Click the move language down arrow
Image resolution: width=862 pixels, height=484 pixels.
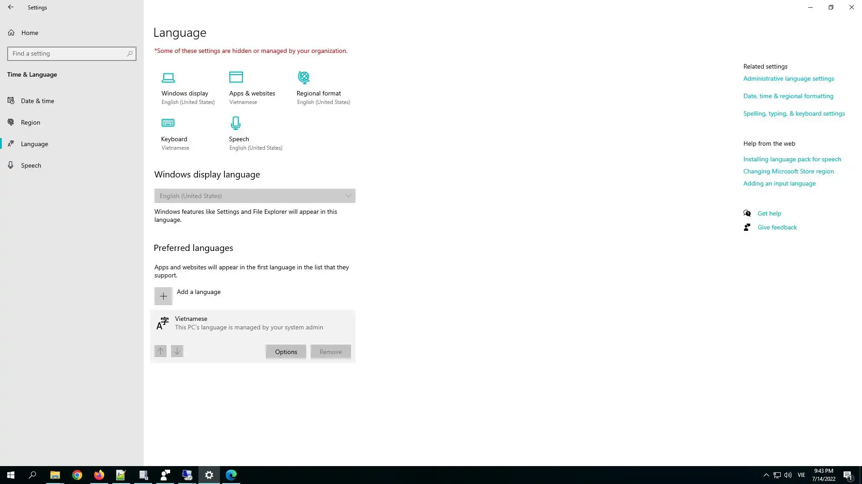177,351
